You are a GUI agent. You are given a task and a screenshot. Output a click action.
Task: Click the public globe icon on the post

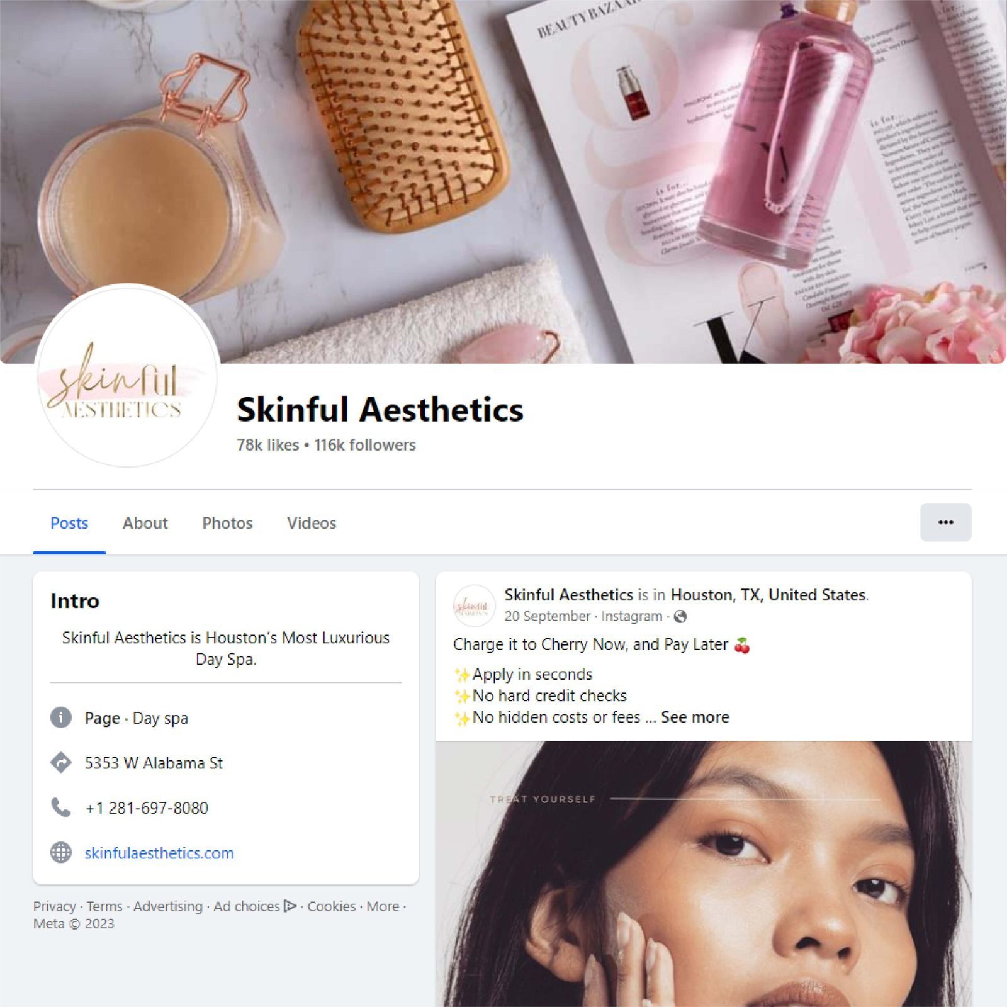click(680, 617)
